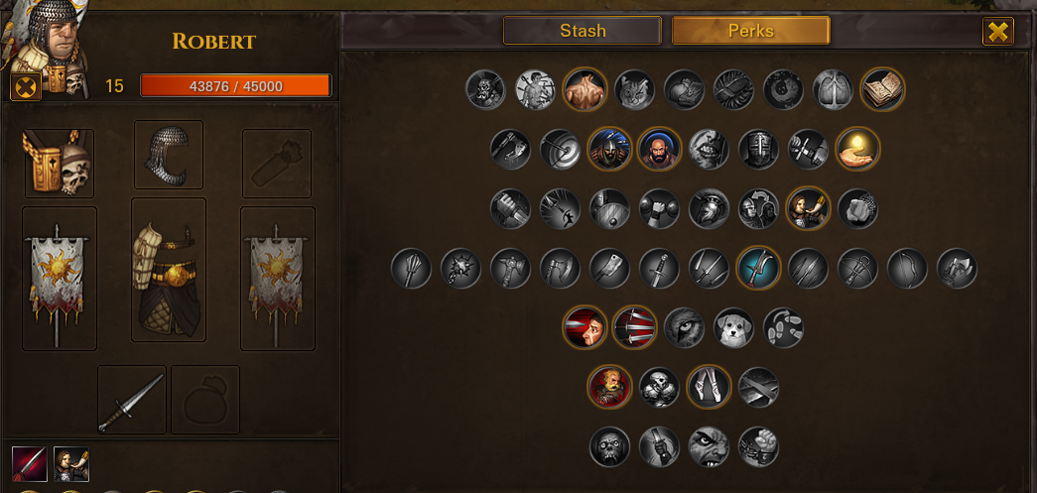Switch to the Stash tab

(582, 31)
